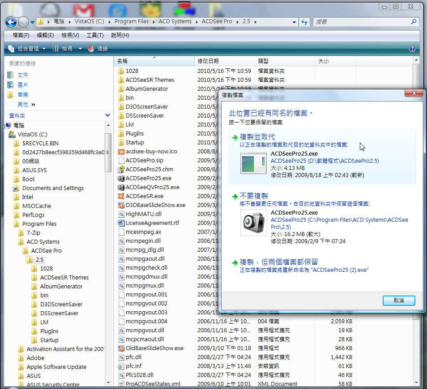427x389 pixels.
Task: Expand the arrow after ACDSee Pro breadcrumb
Action: 237,22
